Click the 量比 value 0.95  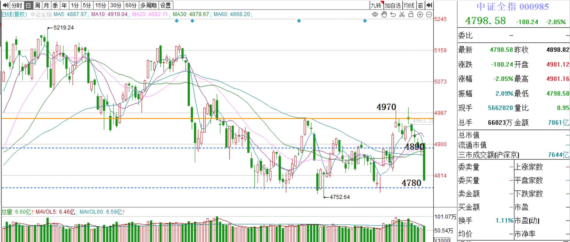click(563, 108)
